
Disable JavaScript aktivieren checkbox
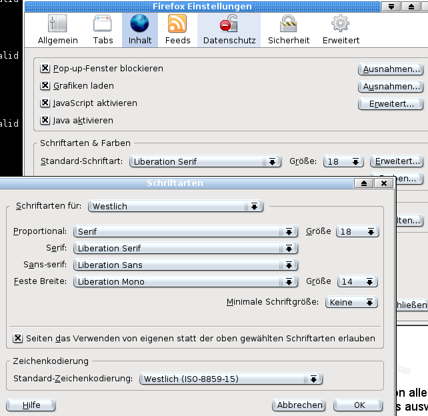coord(45,103)
